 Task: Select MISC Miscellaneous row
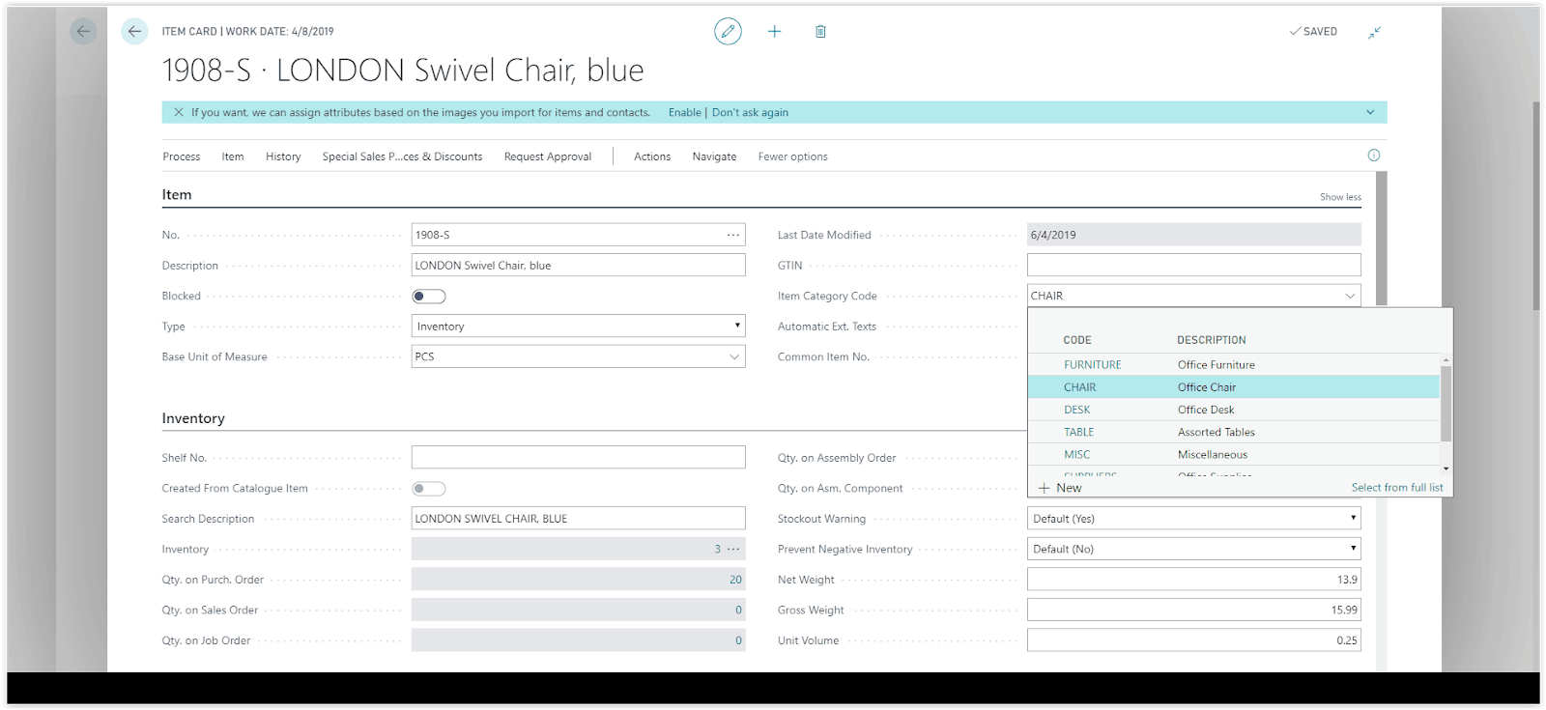1234,455
